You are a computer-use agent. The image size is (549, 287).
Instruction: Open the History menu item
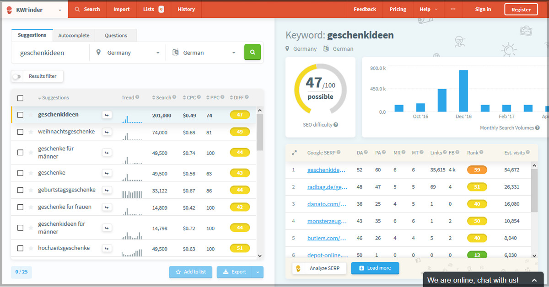click(186, 9)
